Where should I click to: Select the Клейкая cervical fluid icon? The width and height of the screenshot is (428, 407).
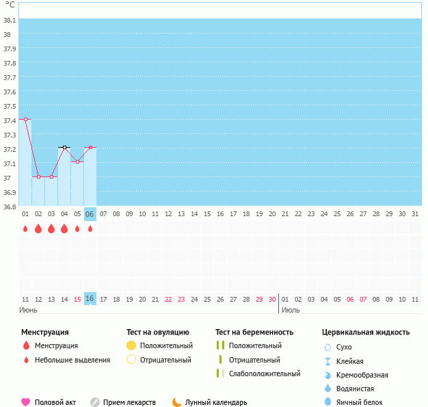[x=327, y=361]
